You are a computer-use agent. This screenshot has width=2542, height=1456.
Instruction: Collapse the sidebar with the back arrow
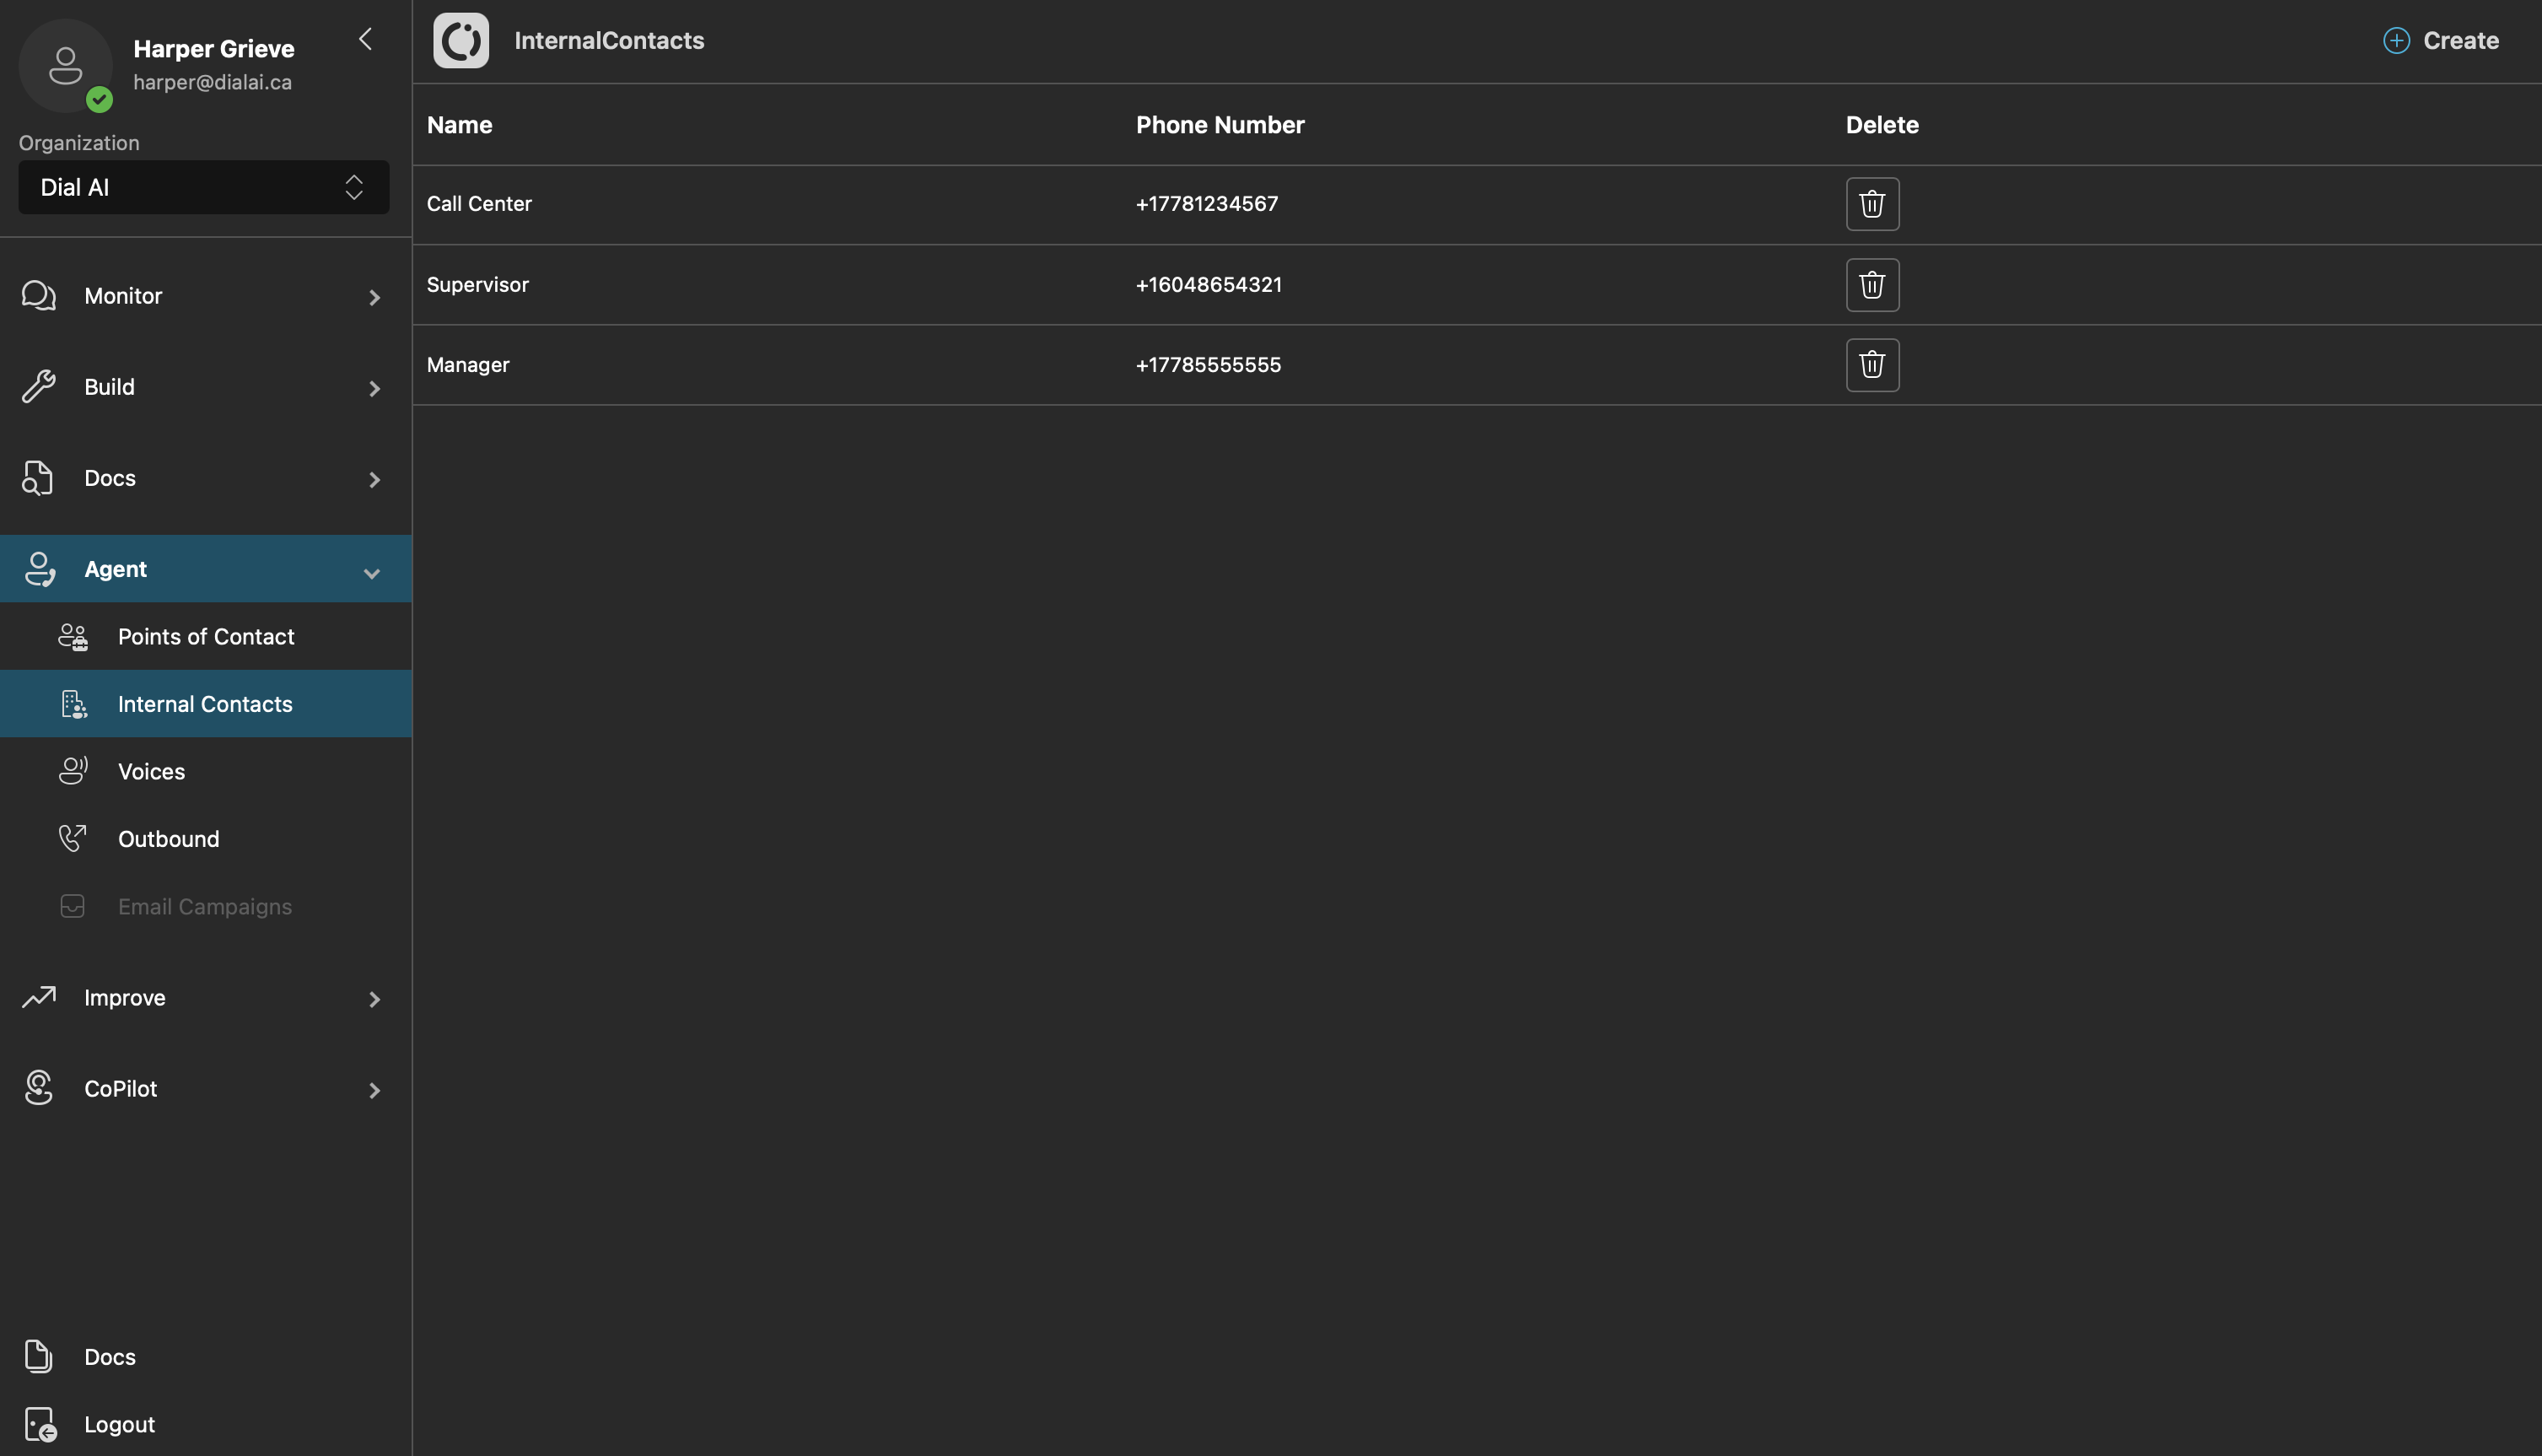click(x=366, y=39)
